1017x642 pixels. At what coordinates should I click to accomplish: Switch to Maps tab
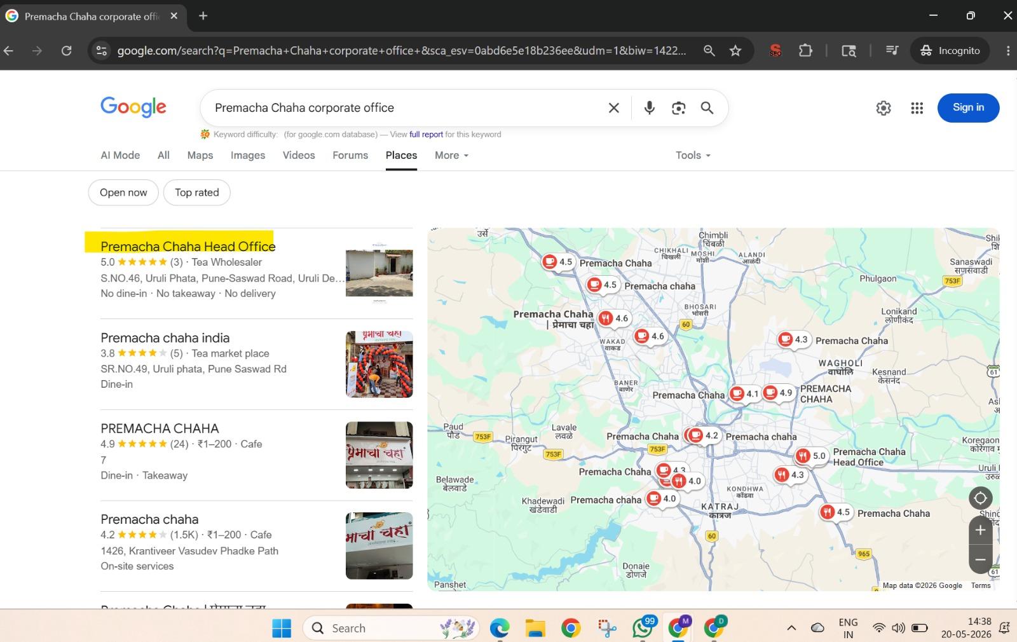[200, 155]
